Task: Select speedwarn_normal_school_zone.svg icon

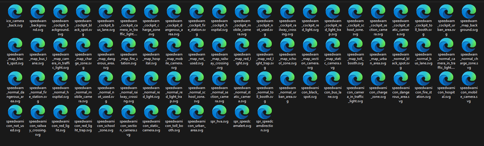Action: pos(197,78)
